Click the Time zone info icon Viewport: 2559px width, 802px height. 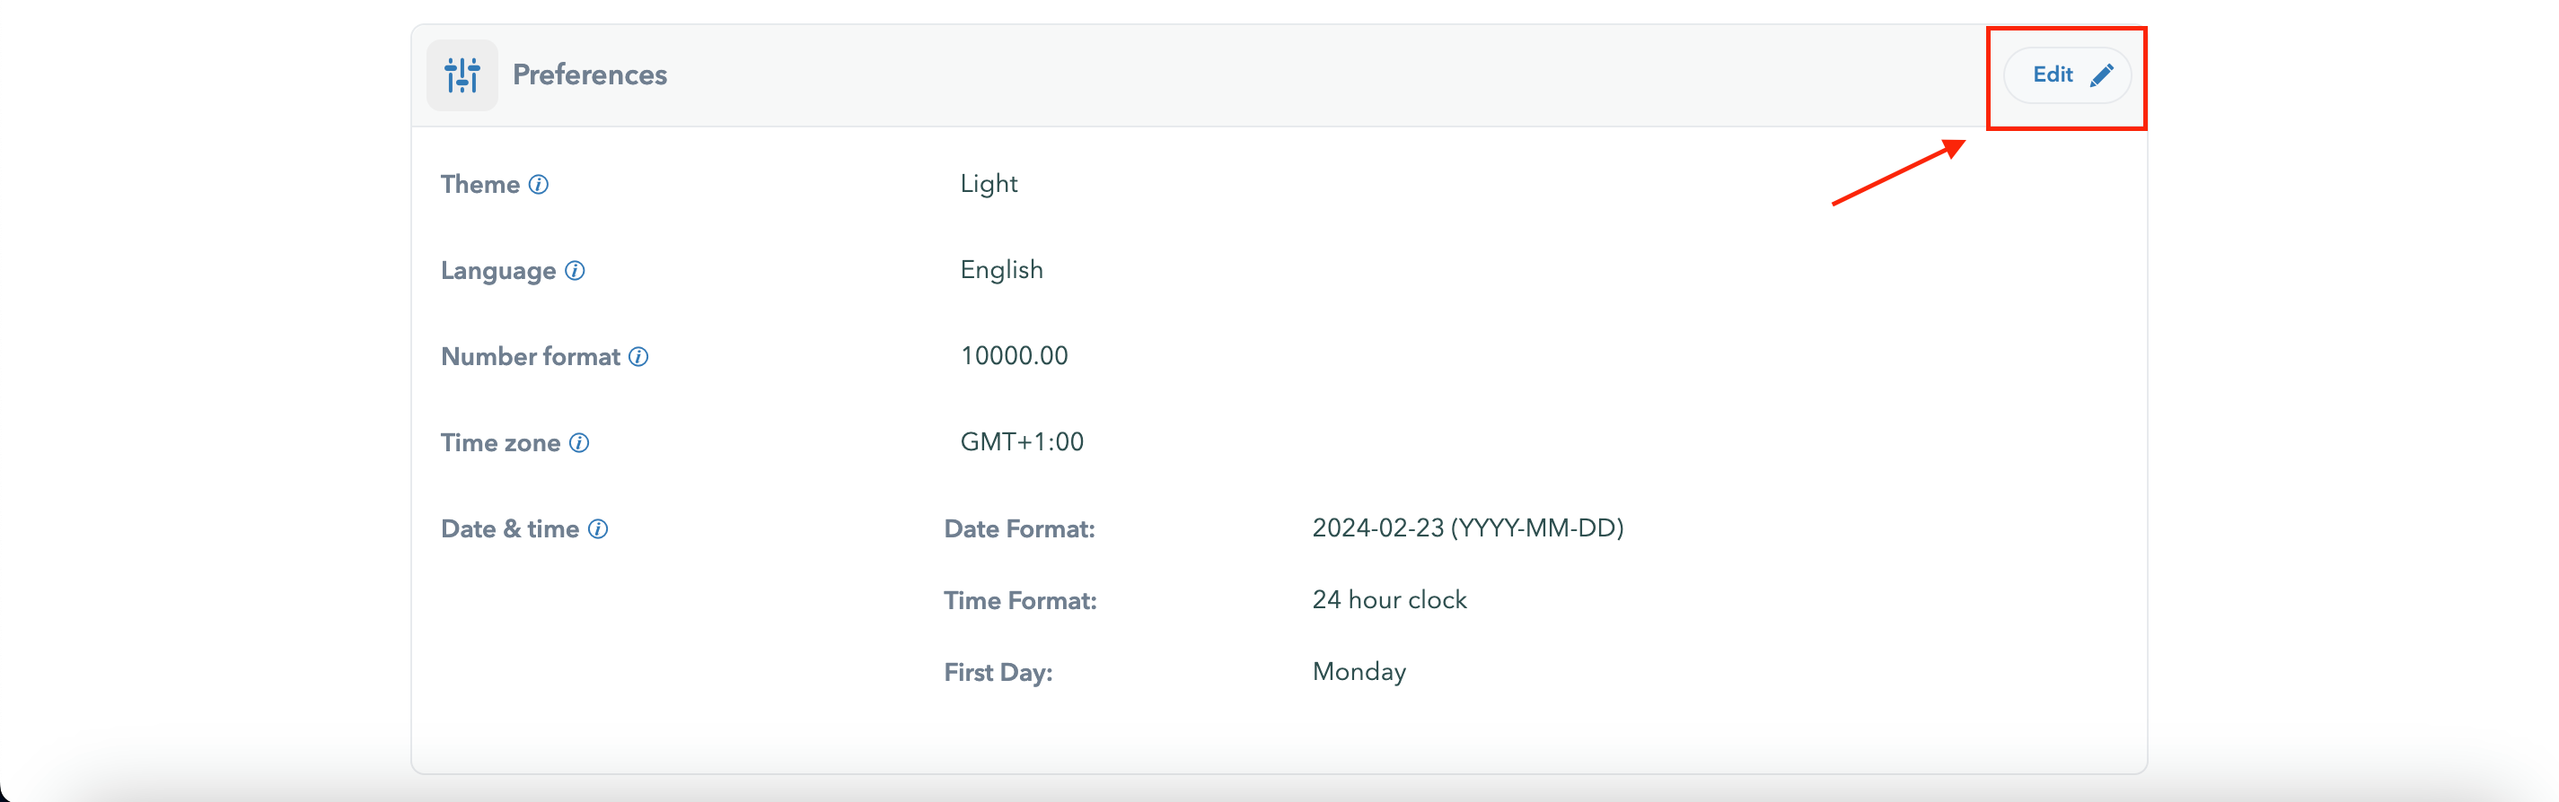(x=579, y=444)
